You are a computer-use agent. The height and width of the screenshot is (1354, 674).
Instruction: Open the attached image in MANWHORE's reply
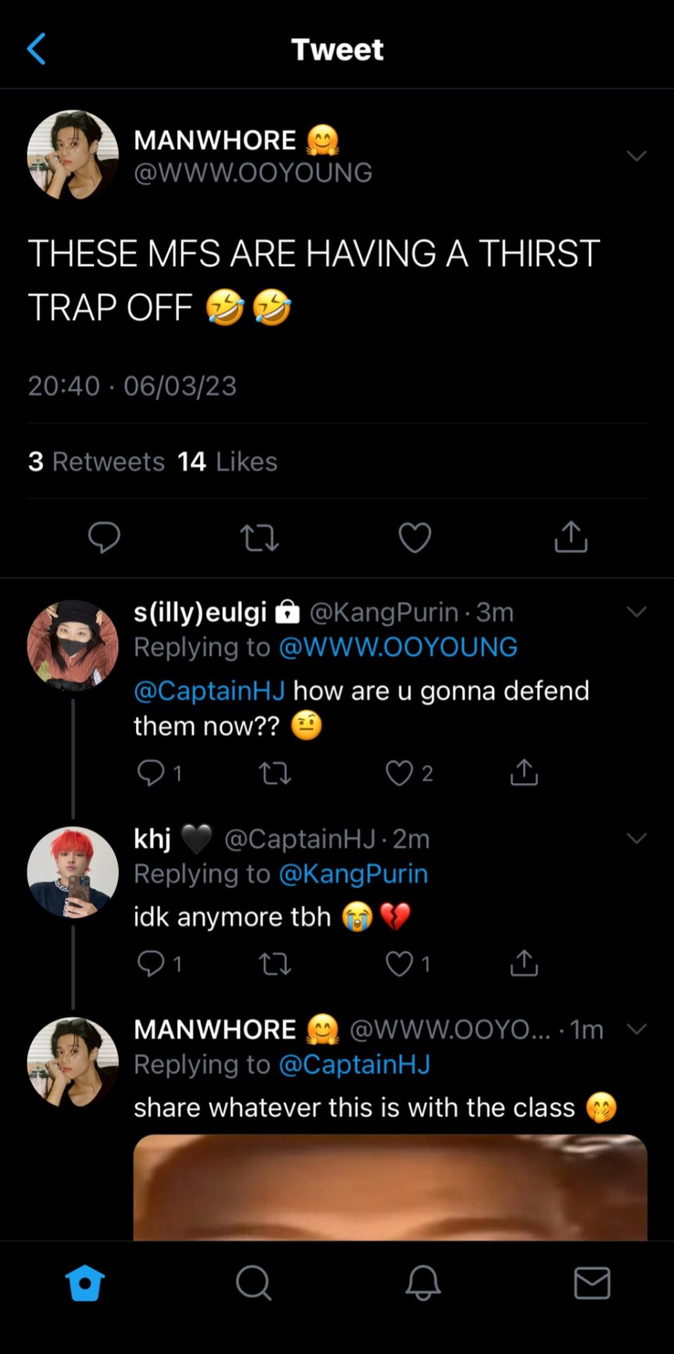pyautogui.click(x=390, y=1187)
